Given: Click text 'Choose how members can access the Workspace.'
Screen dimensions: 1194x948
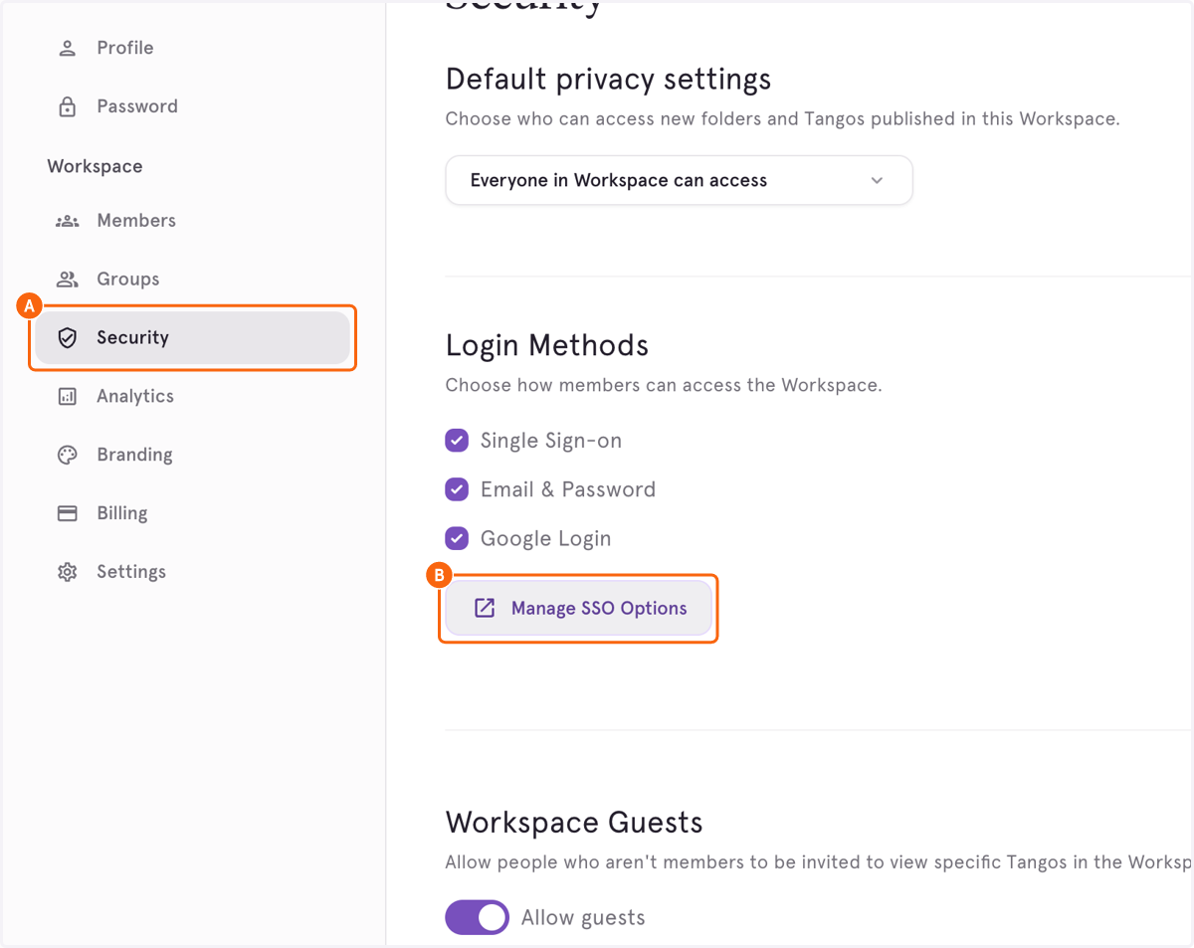Looking at the screenshot, I should pyautogui.click(x=664, y=385).
